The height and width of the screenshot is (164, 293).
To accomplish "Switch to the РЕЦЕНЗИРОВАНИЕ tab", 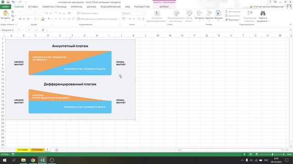I will (111, 7).
